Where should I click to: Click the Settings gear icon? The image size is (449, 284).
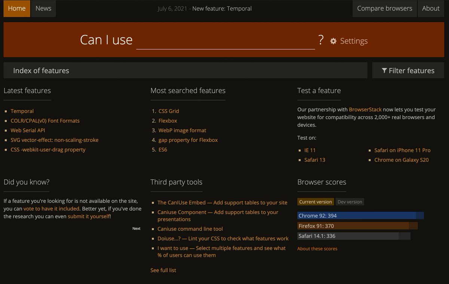click(333, 41)
